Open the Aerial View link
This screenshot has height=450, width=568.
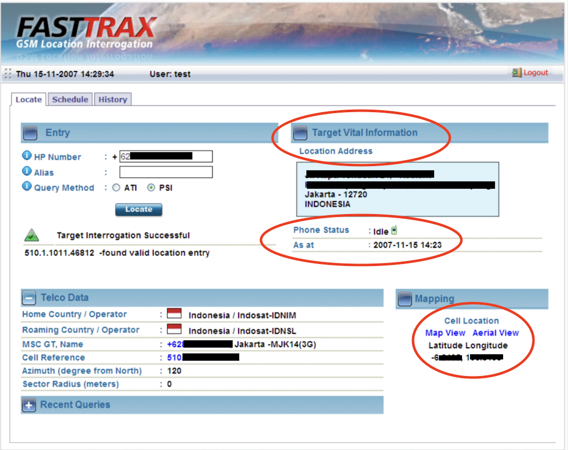tap(496, 333)
